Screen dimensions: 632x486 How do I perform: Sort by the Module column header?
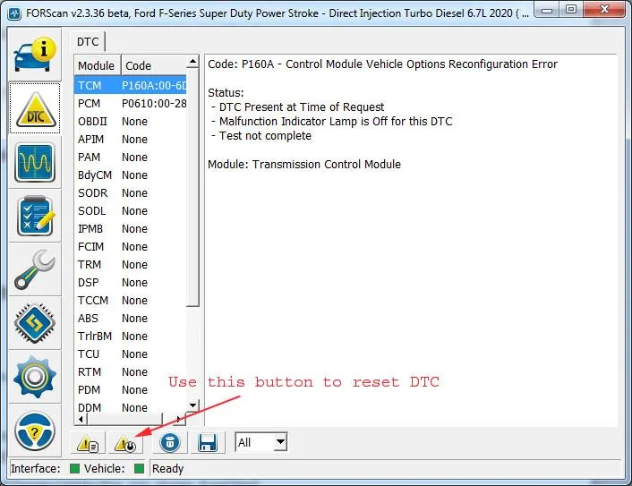tap(97, 65)
